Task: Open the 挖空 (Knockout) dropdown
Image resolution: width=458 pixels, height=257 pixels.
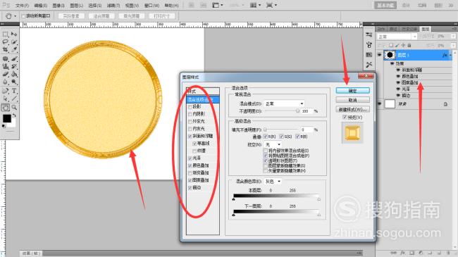Action: point(273,144)
